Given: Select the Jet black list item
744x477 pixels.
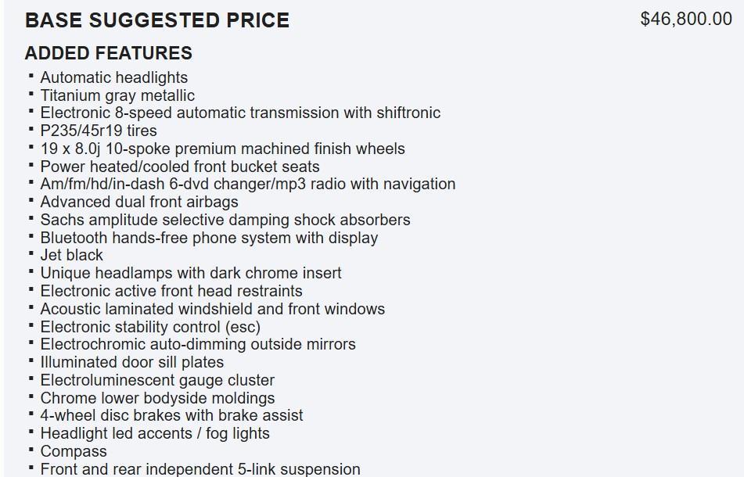Looking at the screenshot, I should click(72, 255).
